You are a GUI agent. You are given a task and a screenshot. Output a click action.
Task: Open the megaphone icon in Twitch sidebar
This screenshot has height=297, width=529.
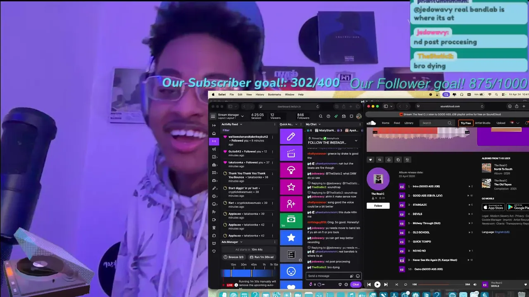[214, 149]
